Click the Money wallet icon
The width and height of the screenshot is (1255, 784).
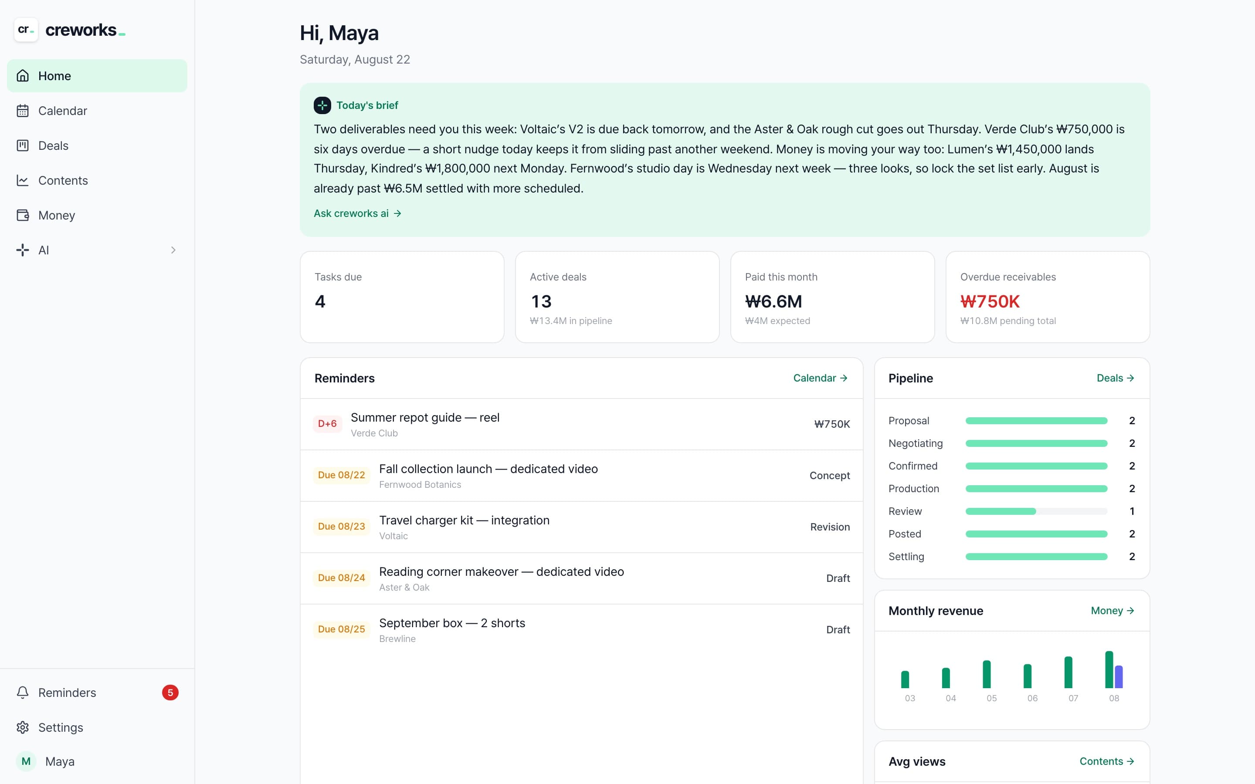click(x=22, y=215)
